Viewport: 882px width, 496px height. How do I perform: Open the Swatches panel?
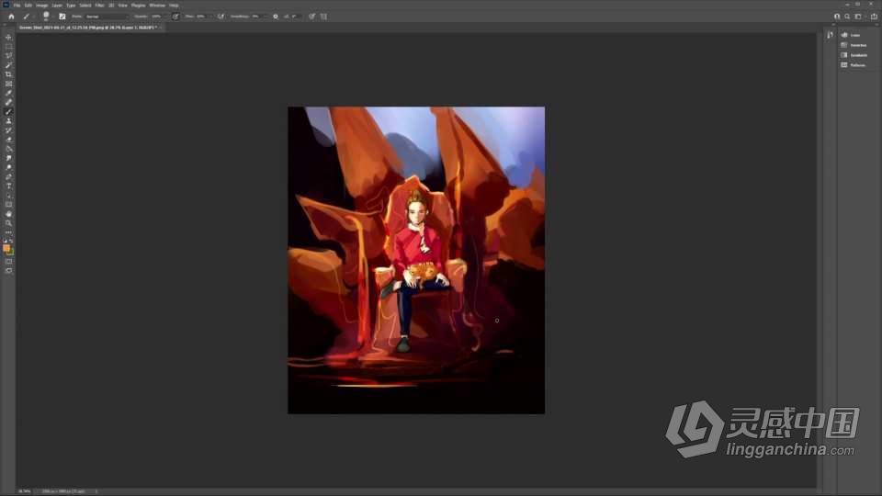coord(854,45)
